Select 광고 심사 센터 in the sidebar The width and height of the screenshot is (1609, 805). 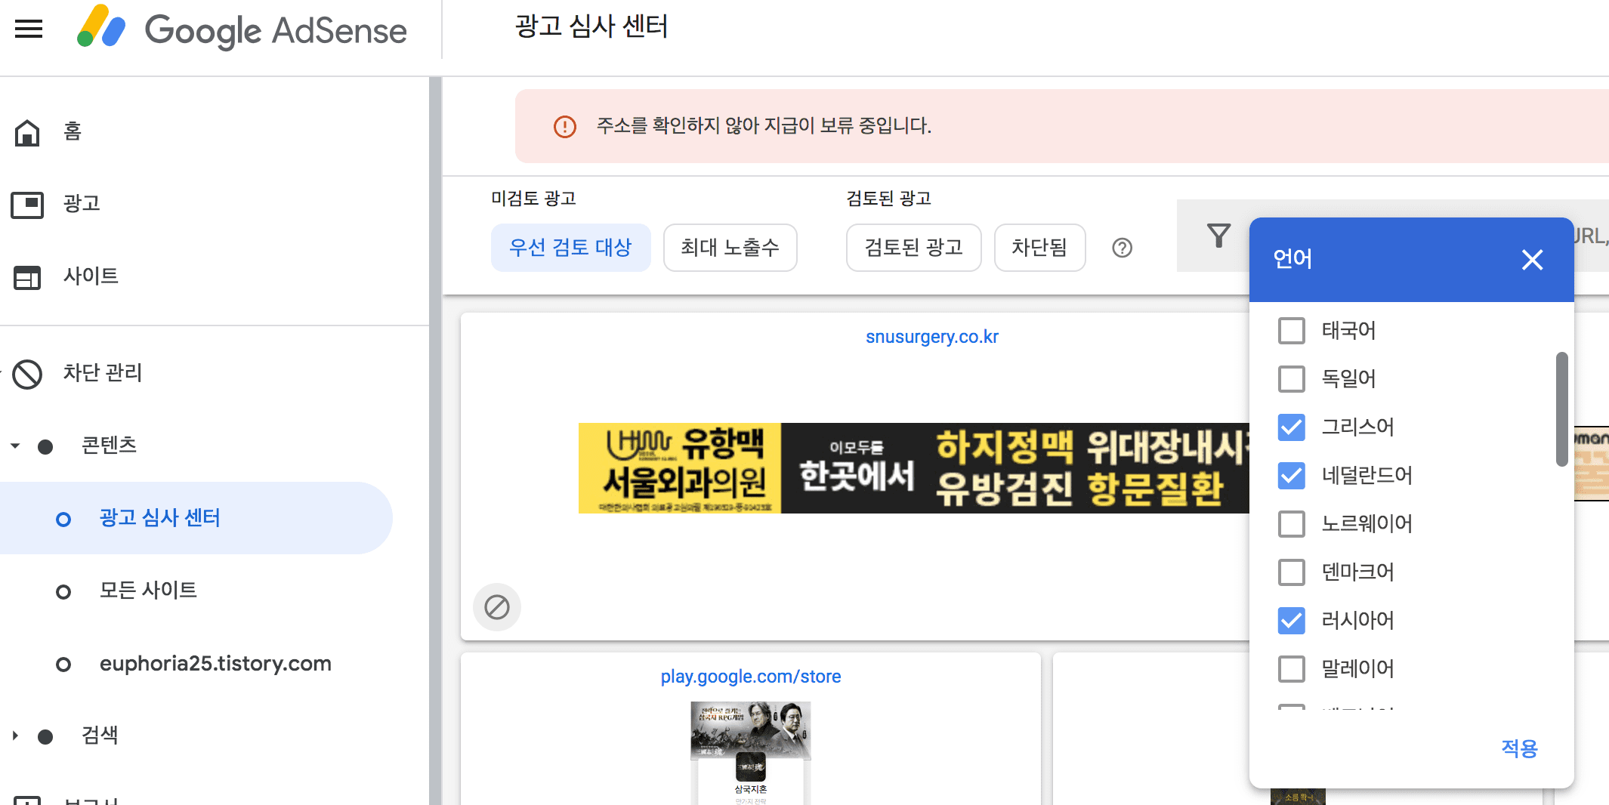tap(196, 518)
